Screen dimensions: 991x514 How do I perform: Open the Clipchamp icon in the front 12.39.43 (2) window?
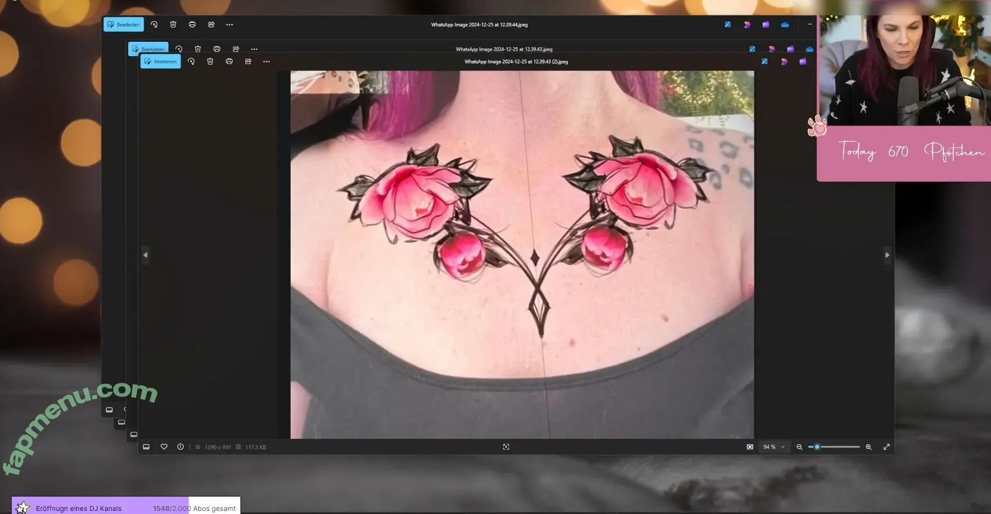[784, 61]
